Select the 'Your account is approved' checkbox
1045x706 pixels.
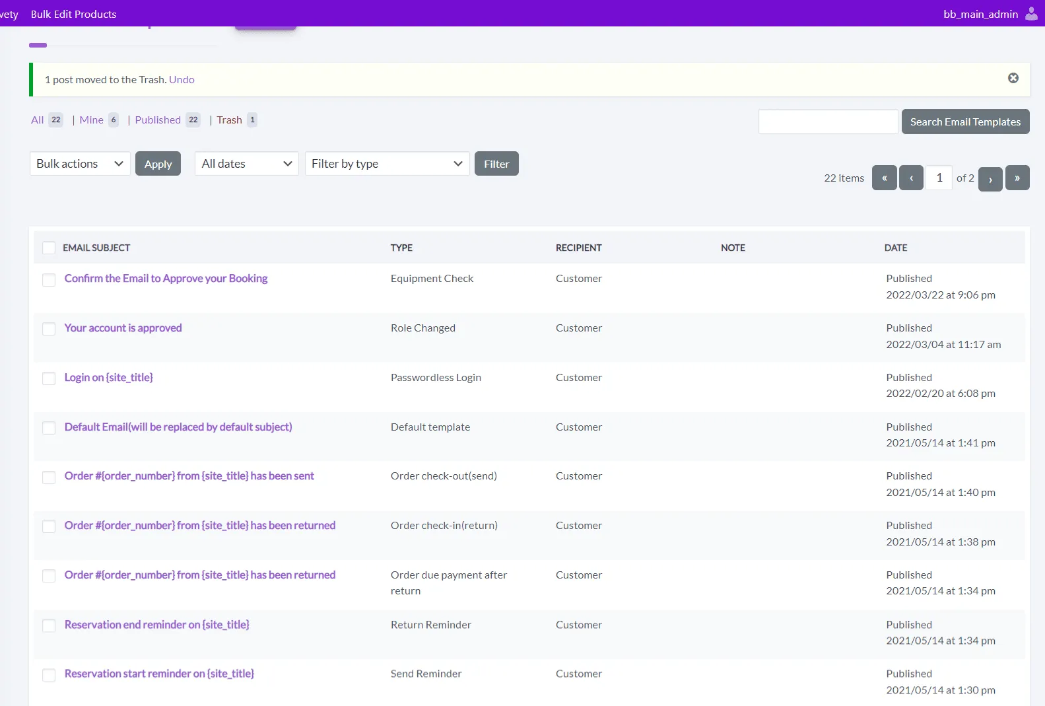[x=49, y=329]
